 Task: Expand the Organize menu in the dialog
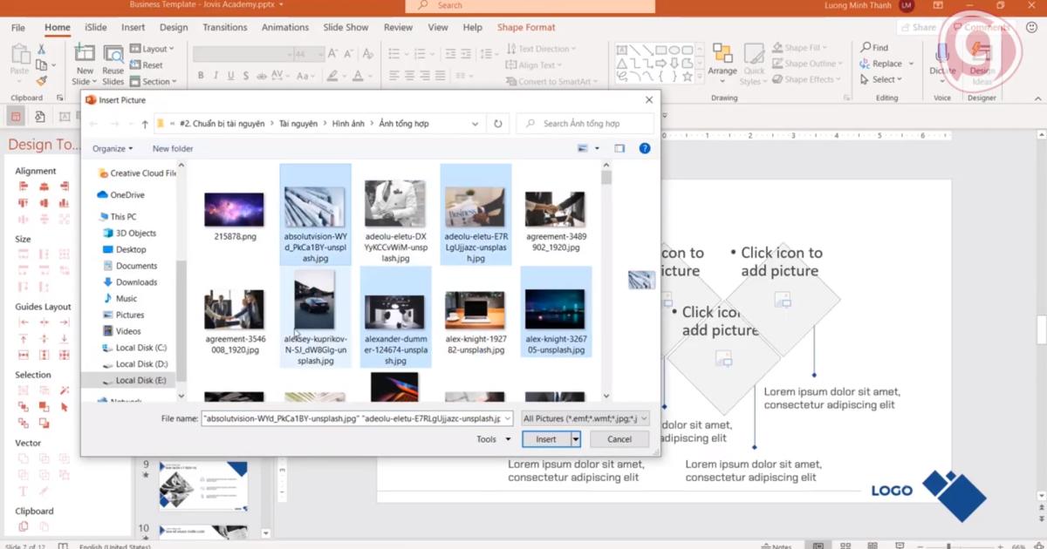pos(113,148)
